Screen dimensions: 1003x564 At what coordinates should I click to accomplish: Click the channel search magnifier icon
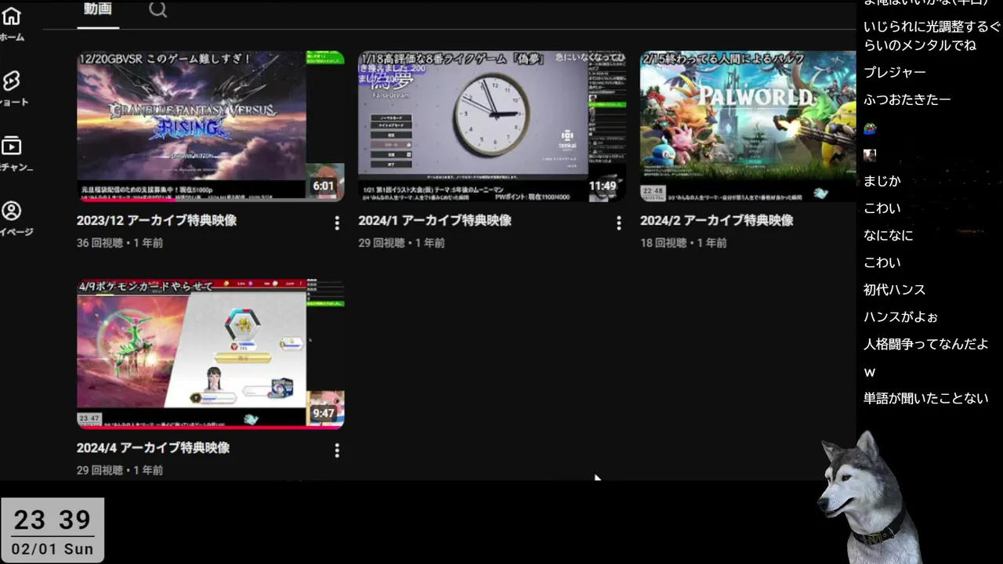pos(158,9)
